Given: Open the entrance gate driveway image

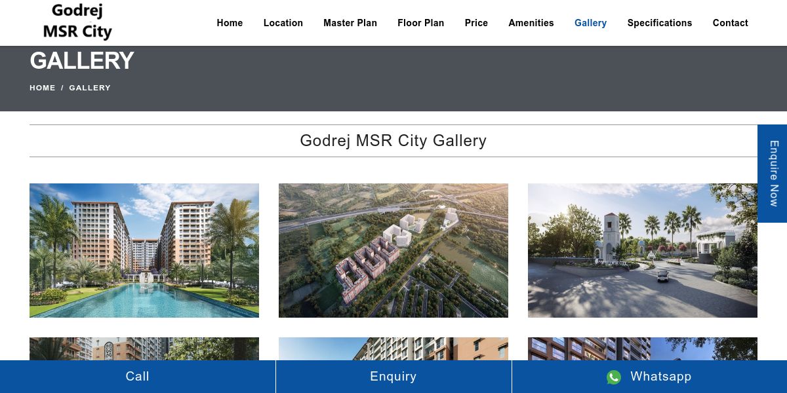Looking at the screenshot, I should pos(643,250).
